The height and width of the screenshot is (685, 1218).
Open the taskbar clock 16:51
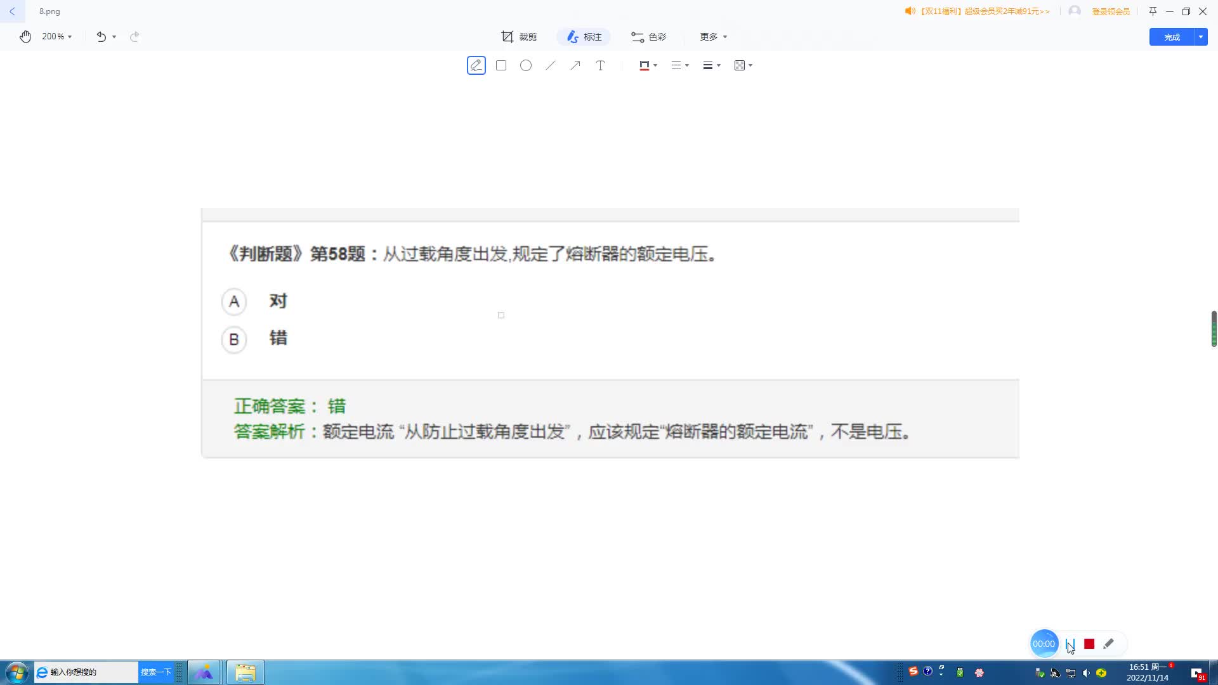(x=1148, y=672)
